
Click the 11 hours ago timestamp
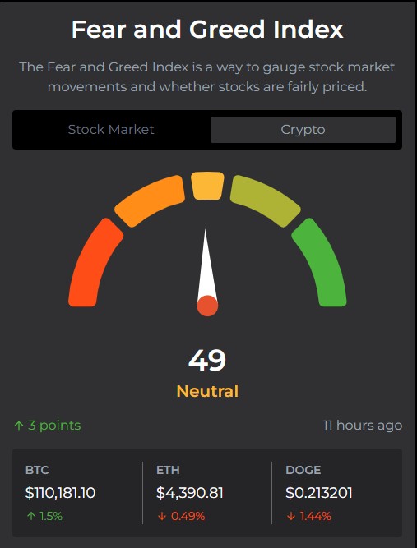363,426
